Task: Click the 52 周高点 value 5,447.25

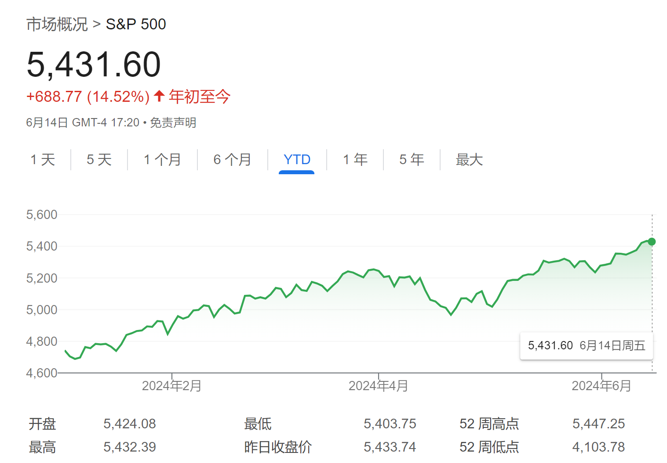Action: (x=599, y=424)
